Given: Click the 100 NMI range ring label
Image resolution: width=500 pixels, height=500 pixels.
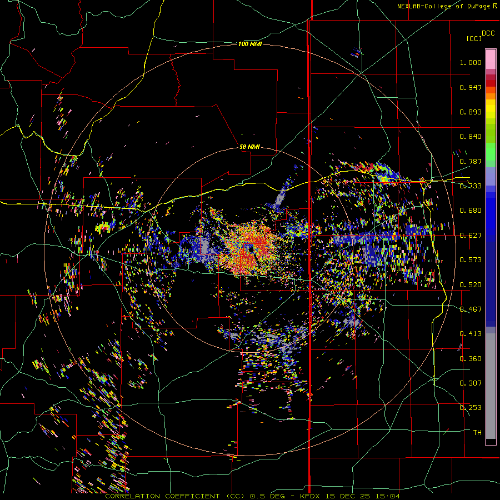Looking at the screenshot, I should point(250,44).
